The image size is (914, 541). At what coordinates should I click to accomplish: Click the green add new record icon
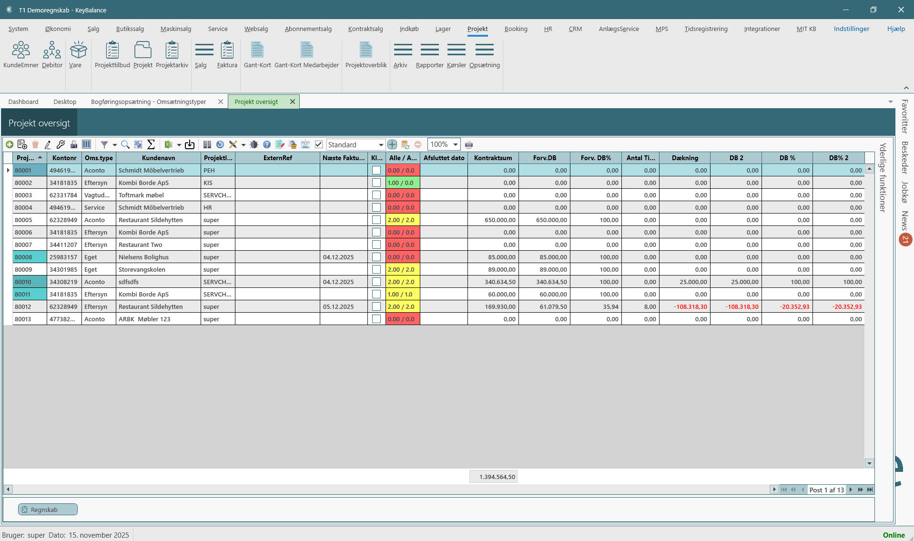pos(10,144)
